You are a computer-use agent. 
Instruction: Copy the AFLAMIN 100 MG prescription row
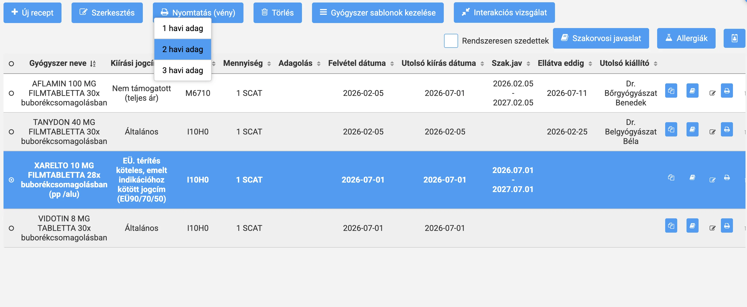click(x=671, y=91)
